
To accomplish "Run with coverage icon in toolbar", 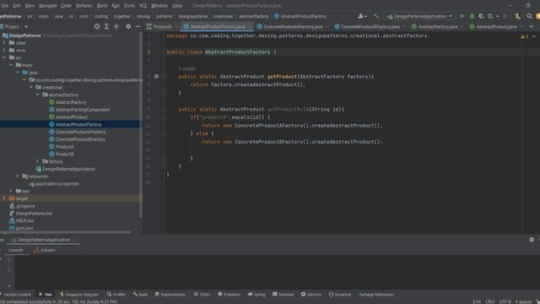I will [x=481, y=16].
